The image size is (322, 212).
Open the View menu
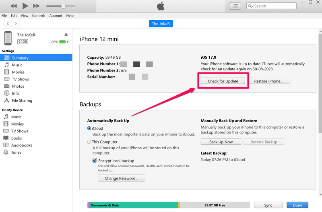25,16
